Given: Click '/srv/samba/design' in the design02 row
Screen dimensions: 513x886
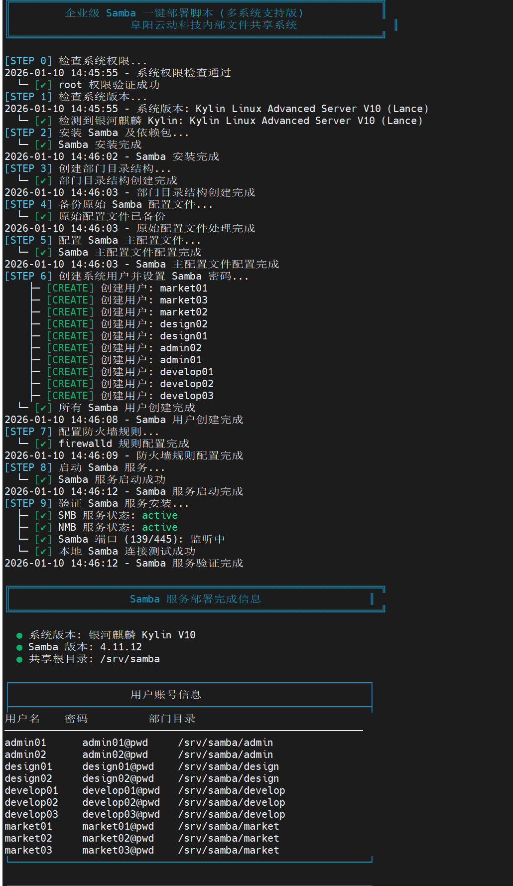Looking at the screenshot, I should pos(229,778).
